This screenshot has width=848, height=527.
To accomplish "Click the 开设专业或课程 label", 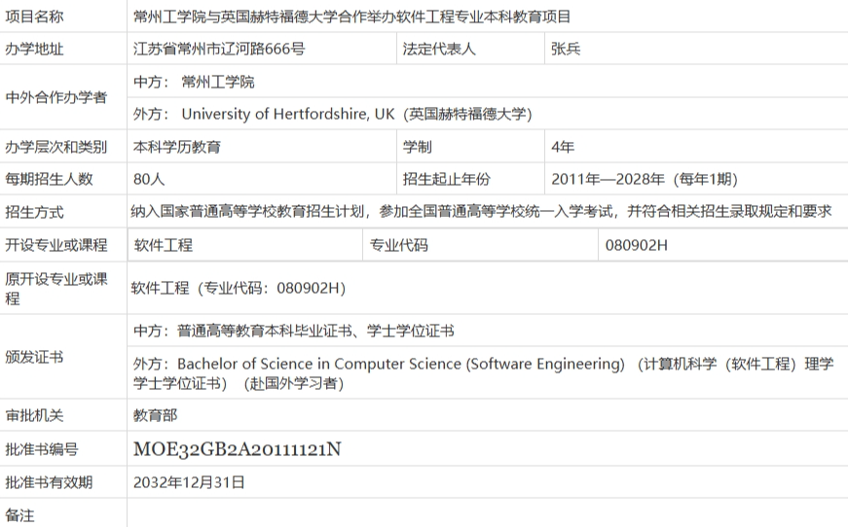I will tap(56, 245).
